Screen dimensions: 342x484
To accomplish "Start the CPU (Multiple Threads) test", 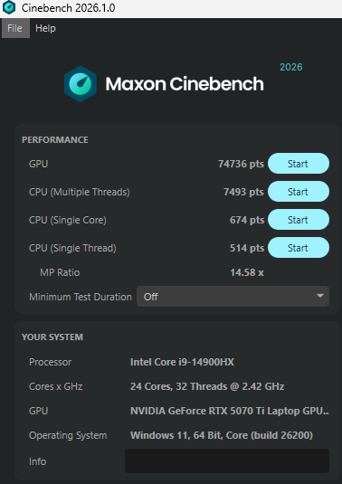I will tap(299, 192).
